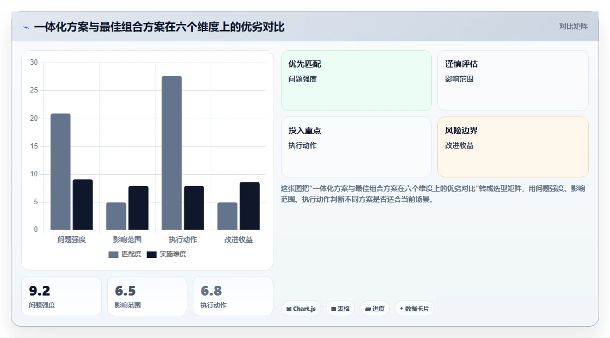Select the 投入重点 card
Viewport: 610px width, 338px height.
point(356,147)
